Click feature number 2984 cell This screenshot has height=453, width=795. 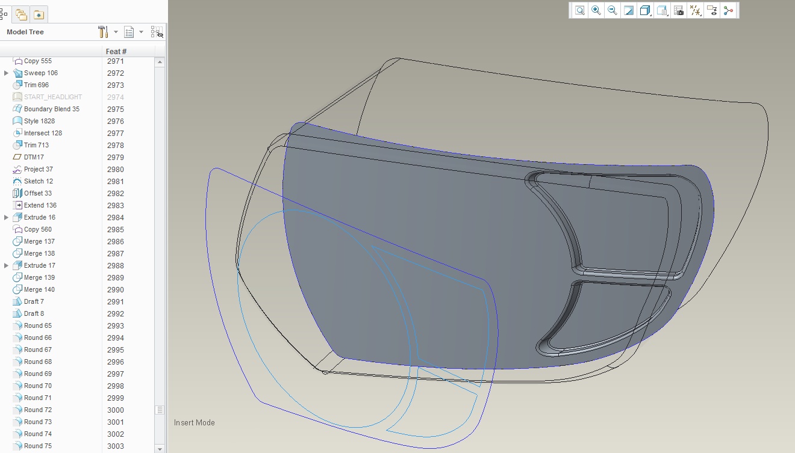(116, 217)
